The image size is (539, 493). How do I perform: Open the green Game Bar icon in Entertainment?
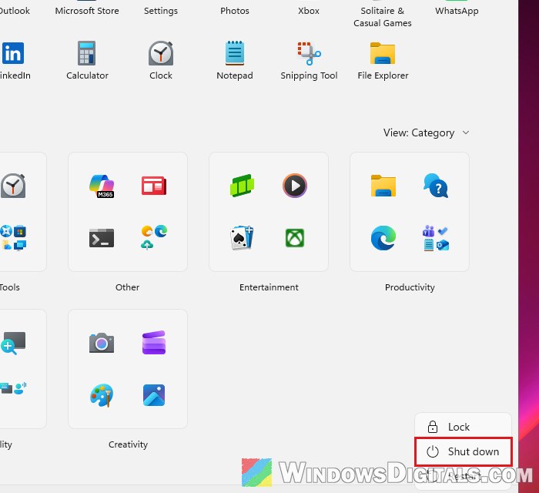click(x=243, y=186)
